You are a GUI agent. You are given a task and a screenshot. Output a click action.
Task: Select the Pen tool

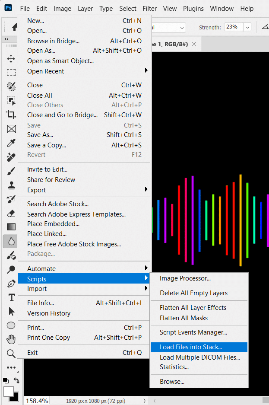tap(11, 284)
